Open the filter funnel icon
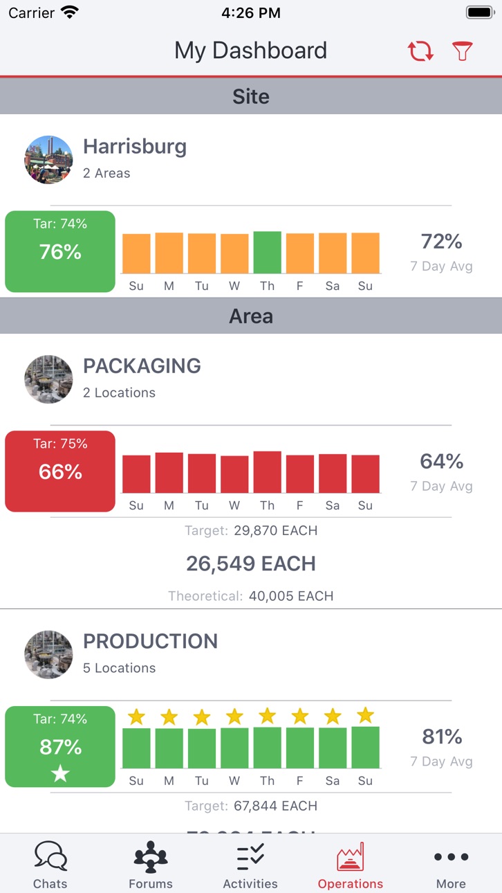Viewport: 502px width, 893px height. pyautogui.click(x=462, y=51)
